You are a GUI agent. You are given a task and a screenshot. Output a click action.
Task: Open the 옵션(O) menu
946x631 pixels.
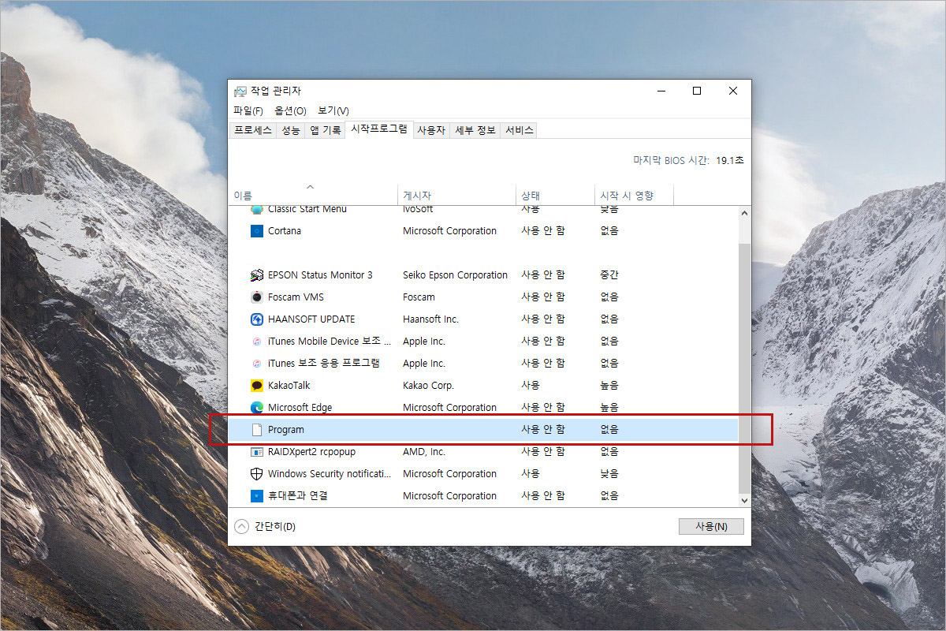tap(290, 110)
